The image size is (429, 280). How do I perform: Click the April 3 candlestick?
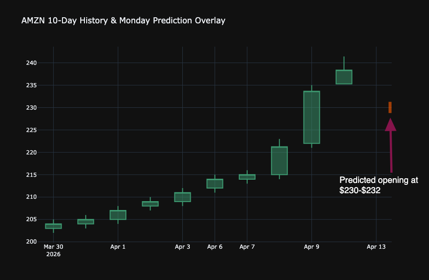[x=182, y=197]
